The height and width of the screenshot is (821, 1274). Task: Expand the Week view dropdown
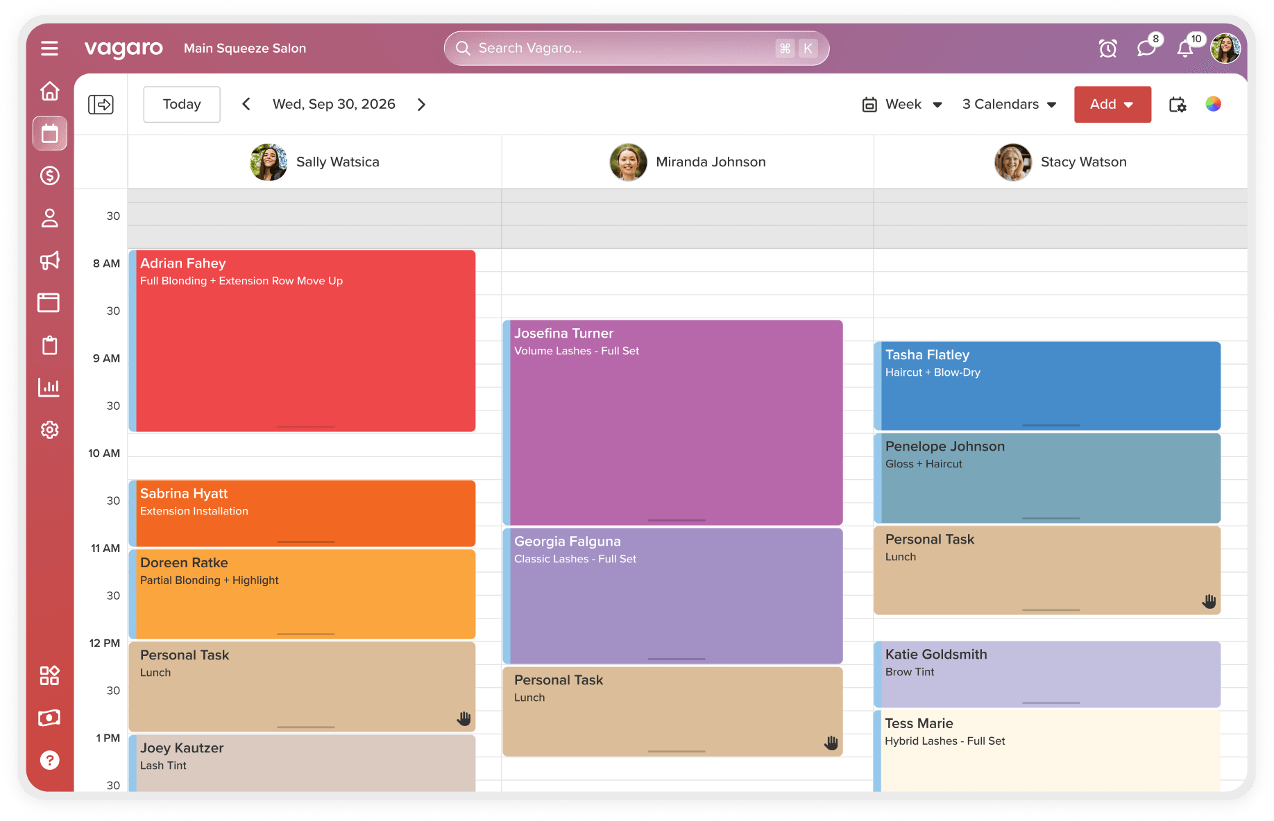[902, 105]
